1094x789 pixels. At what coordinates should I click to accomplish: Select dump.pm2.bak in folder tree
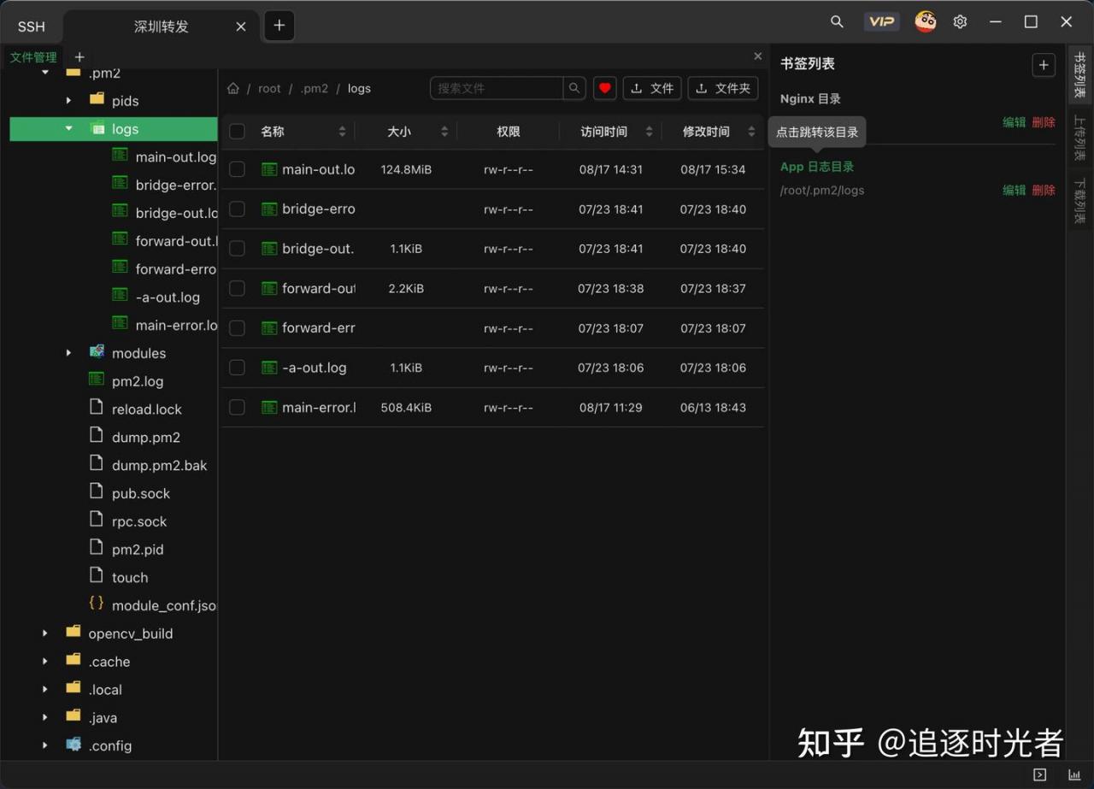(159, 465)
